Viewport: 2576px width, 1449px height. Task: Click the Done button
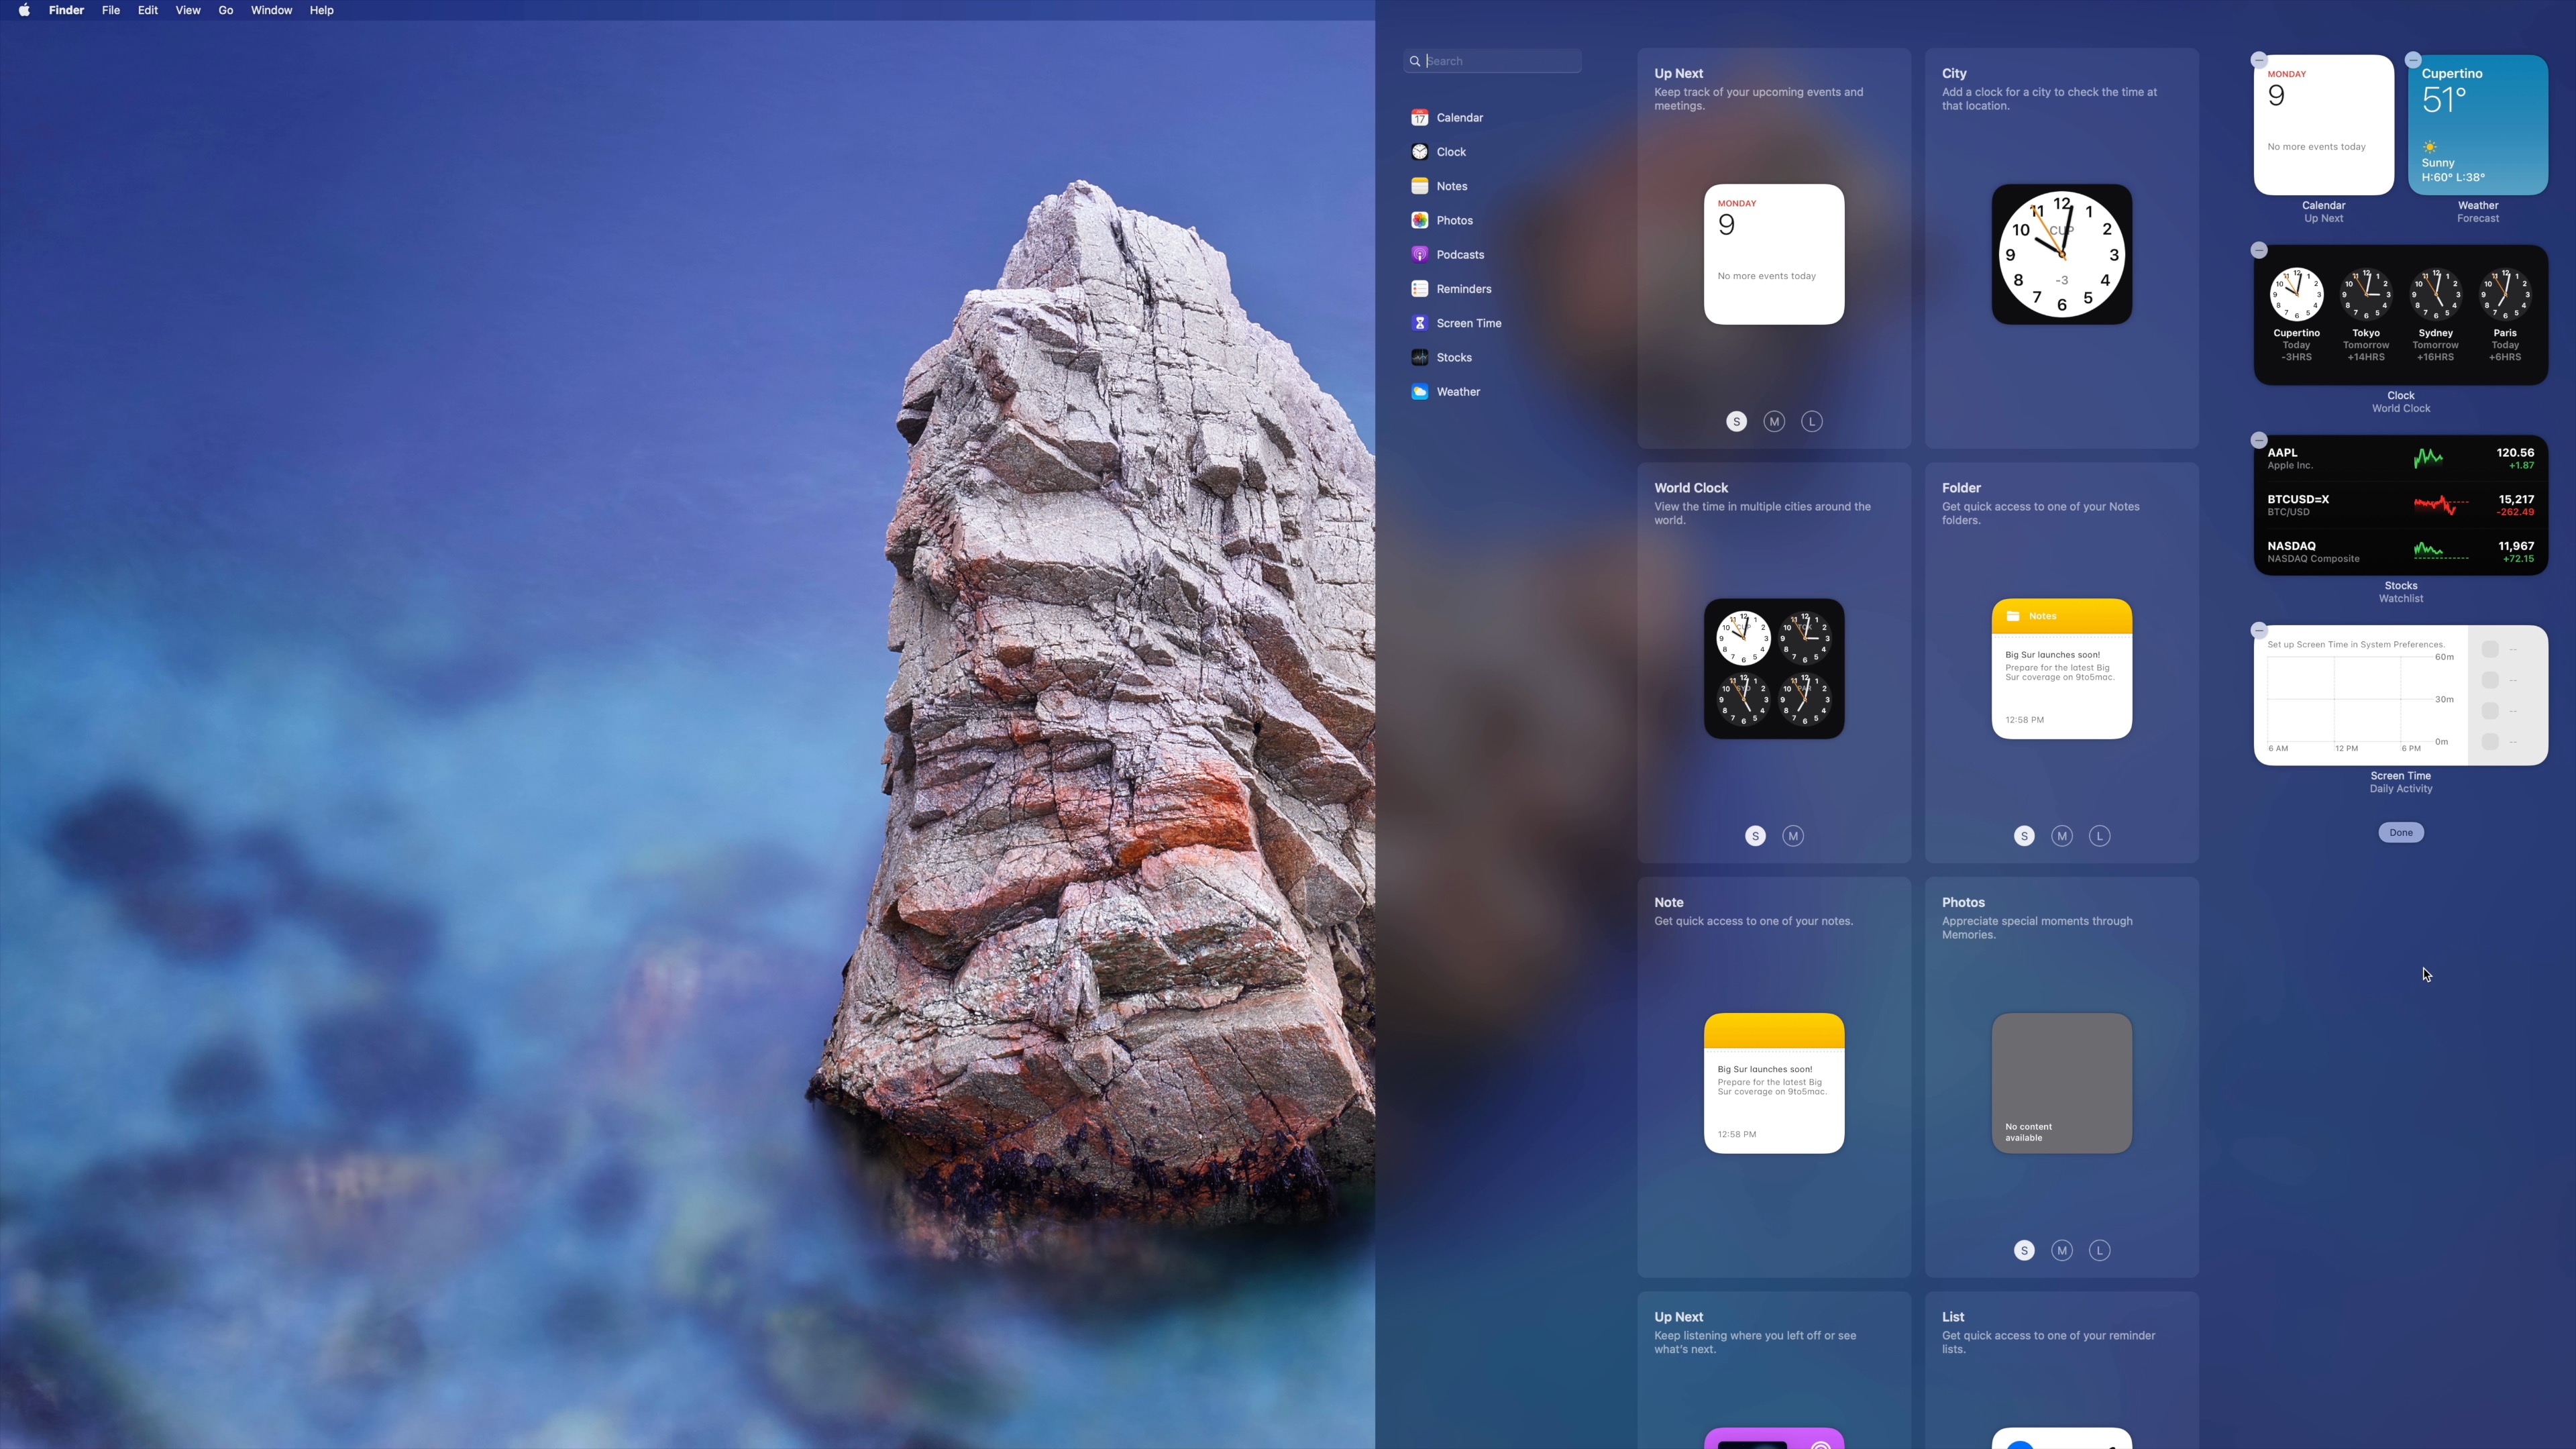[2400, 832]
